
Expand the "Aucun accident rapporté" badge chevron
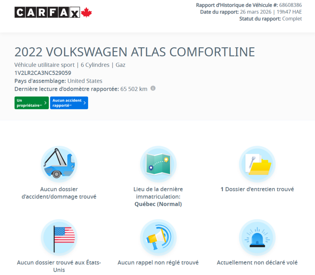point(84,103)
